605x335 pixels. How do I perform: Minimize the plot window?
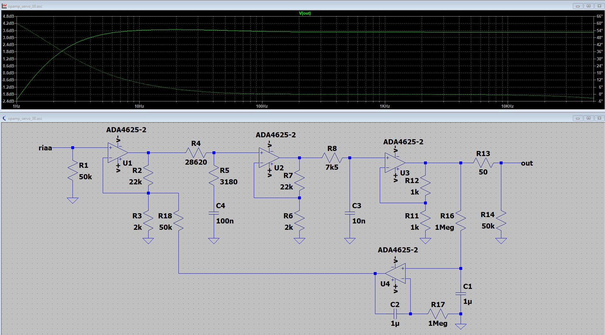[x=578, y=6]
